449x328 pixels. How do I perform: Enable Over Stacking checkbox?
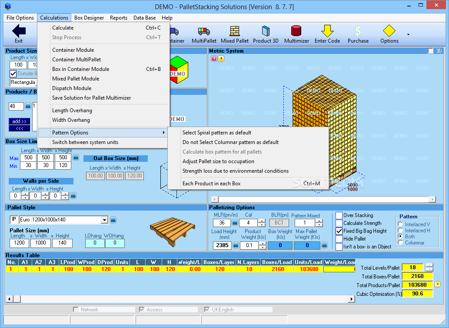point(339,215)
